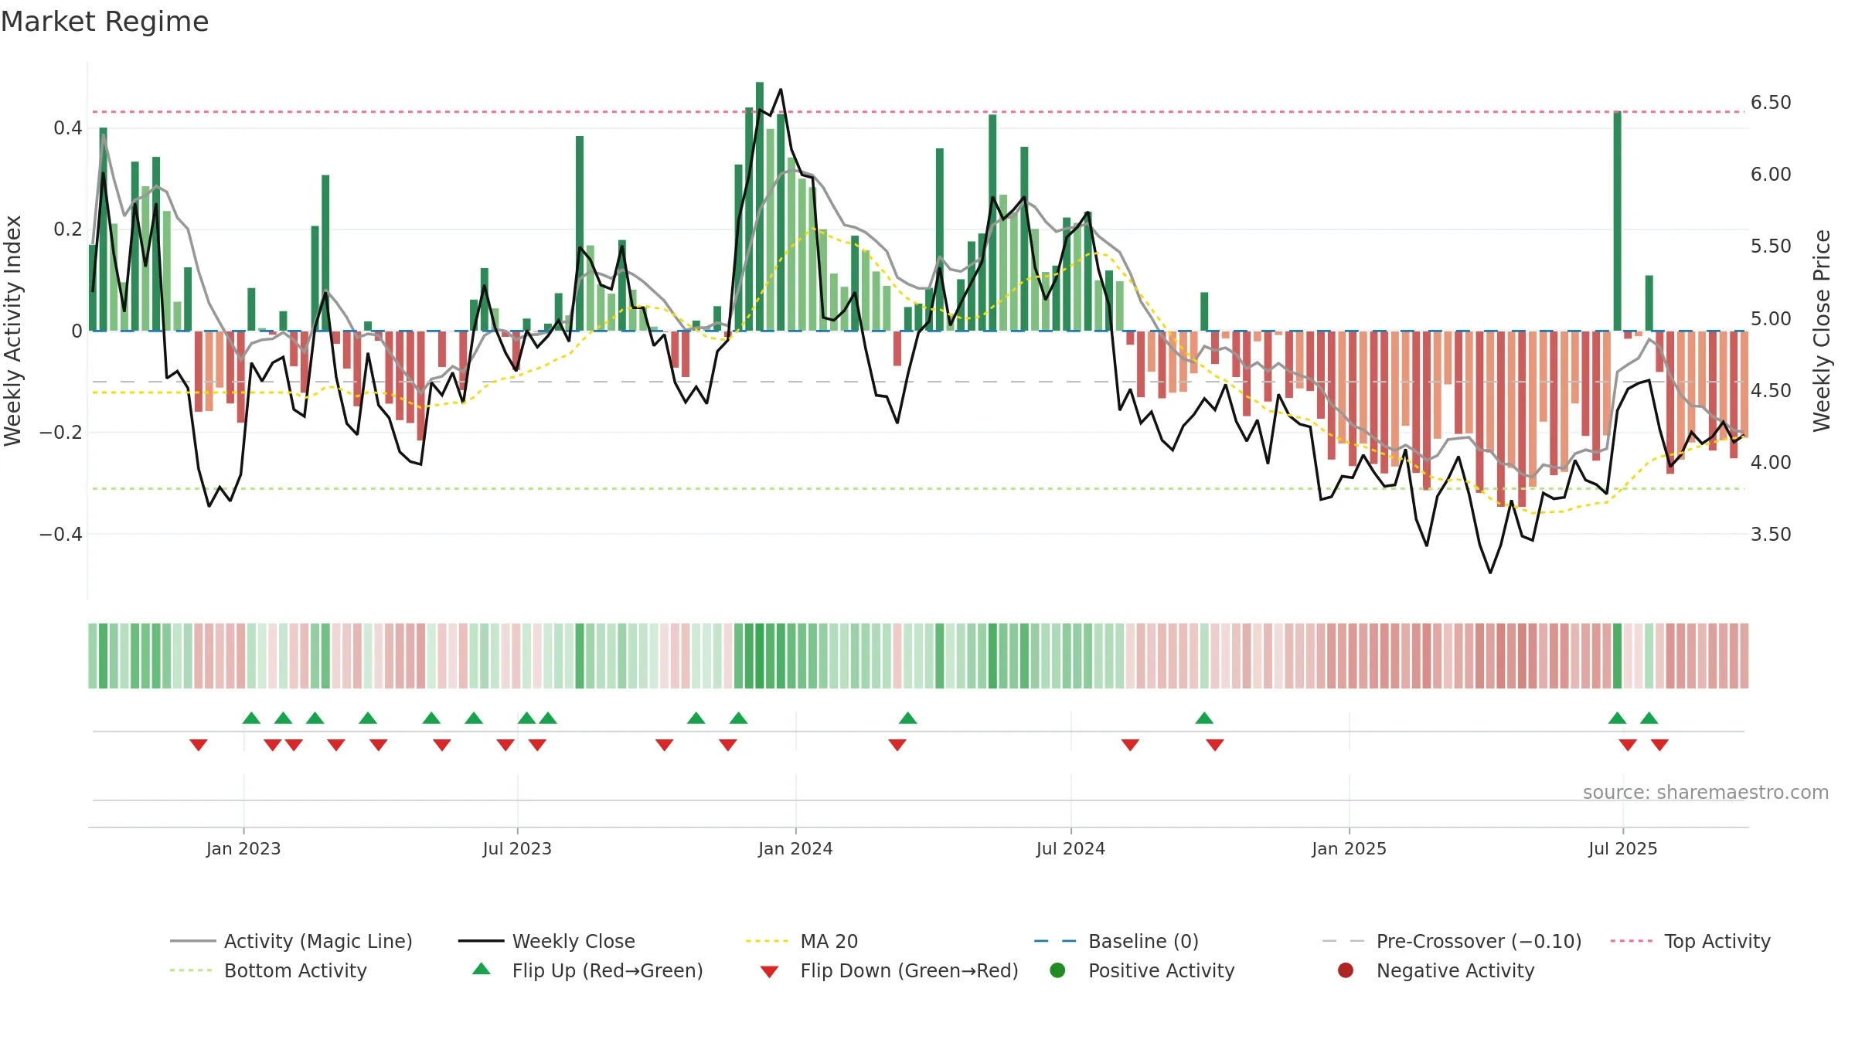Click the Top Activity legend entry
The image size is (1855, 1043).
[x=1690, y=941]
